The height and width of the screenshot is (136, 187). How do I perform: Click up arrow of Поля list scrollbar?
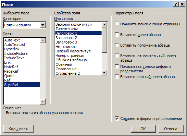[43, 40]
